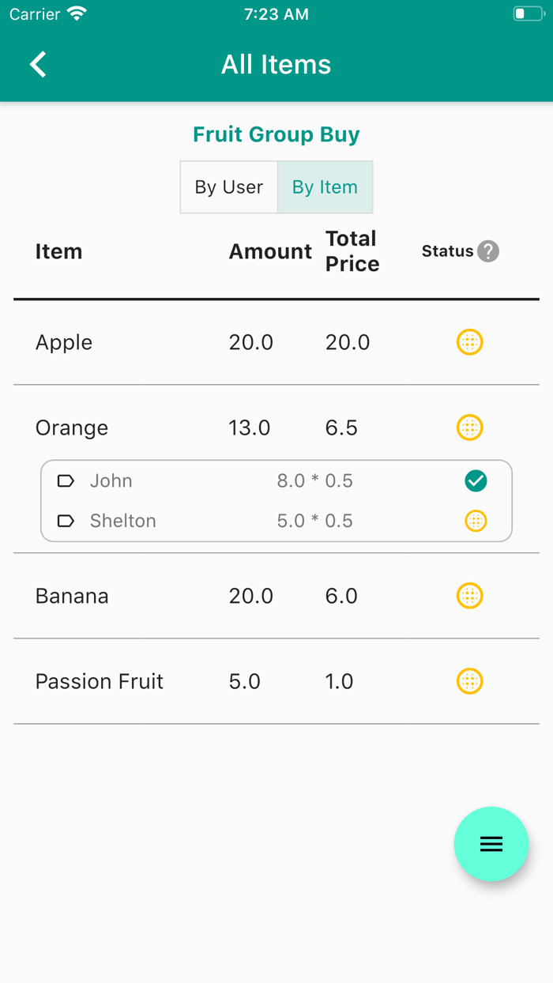The width and height of the screenshot is (553, 983).
Task: Collapse the Orange item row
Action: pyautogui.click(x=72, y=427)
